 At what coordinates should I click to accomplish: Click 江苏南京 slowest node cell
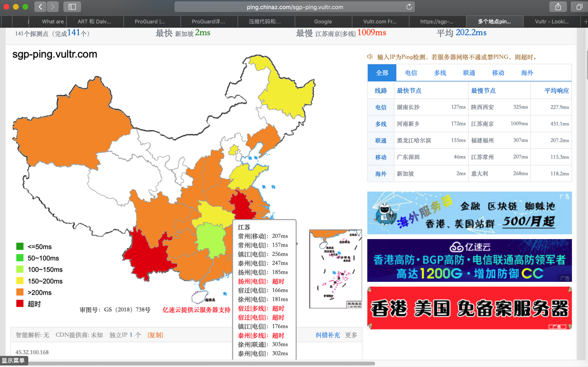482,124
